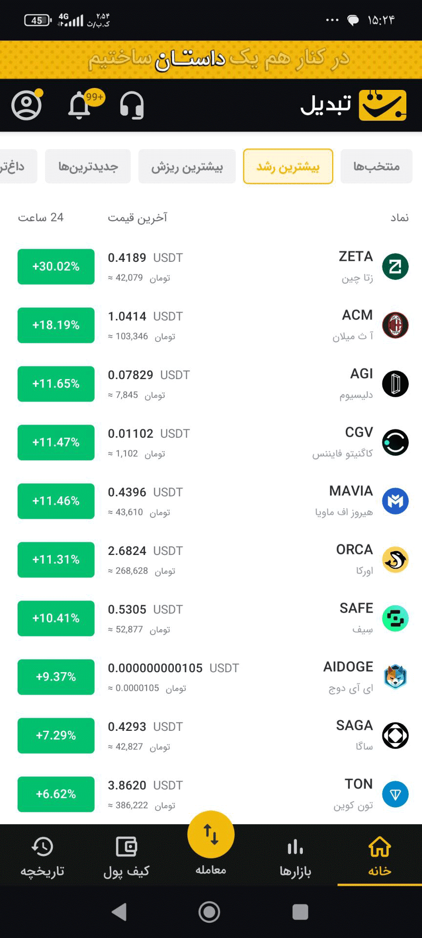Tap the +18.19% change button for ACM
The height and width of the screenshot is (938, 422).
coord(56,325)
